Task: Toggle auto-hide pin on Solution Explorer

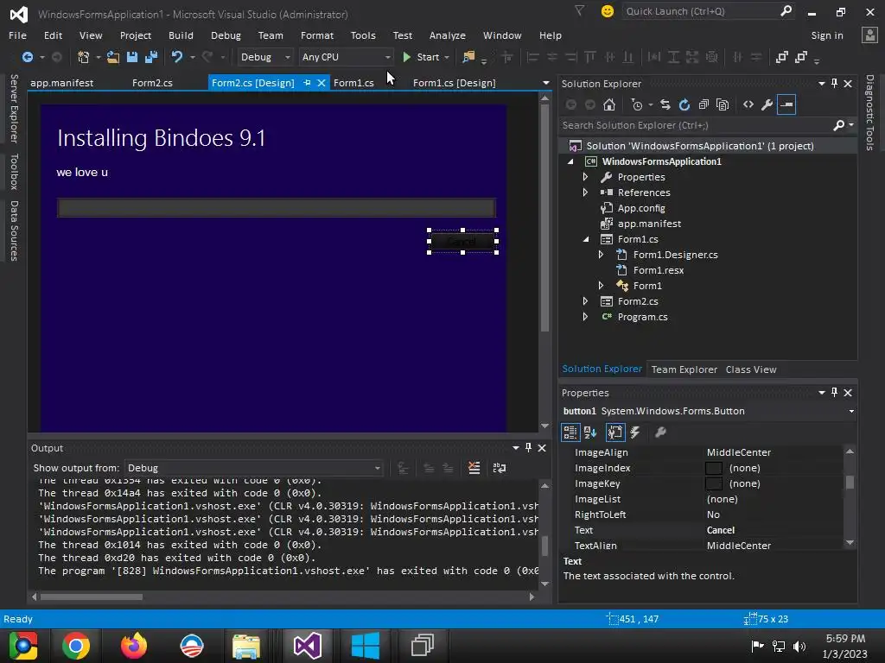Action: (834, 84)
